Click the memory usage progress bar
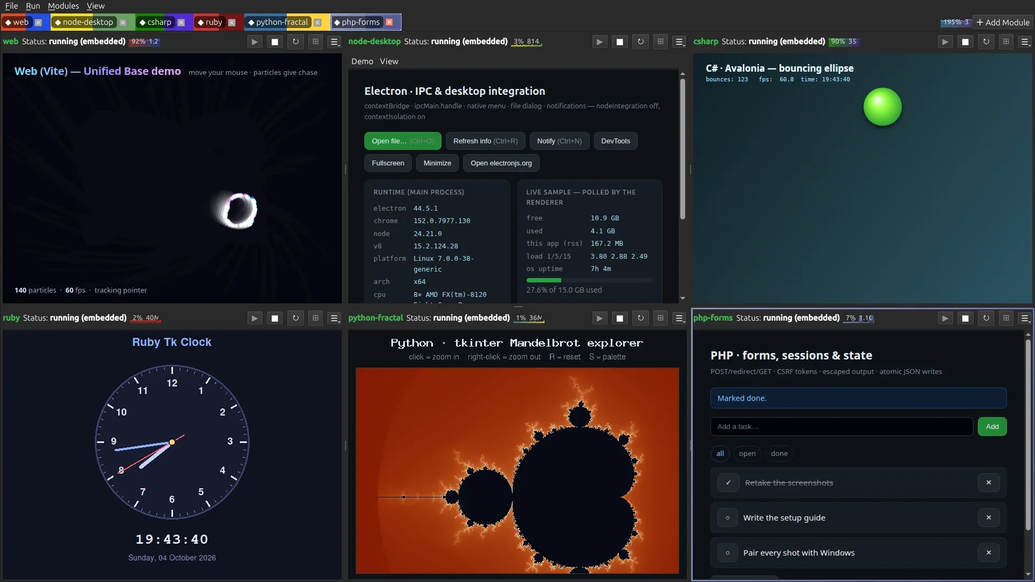The width and height of the screenshot is (1035, 582). (589, 280)
